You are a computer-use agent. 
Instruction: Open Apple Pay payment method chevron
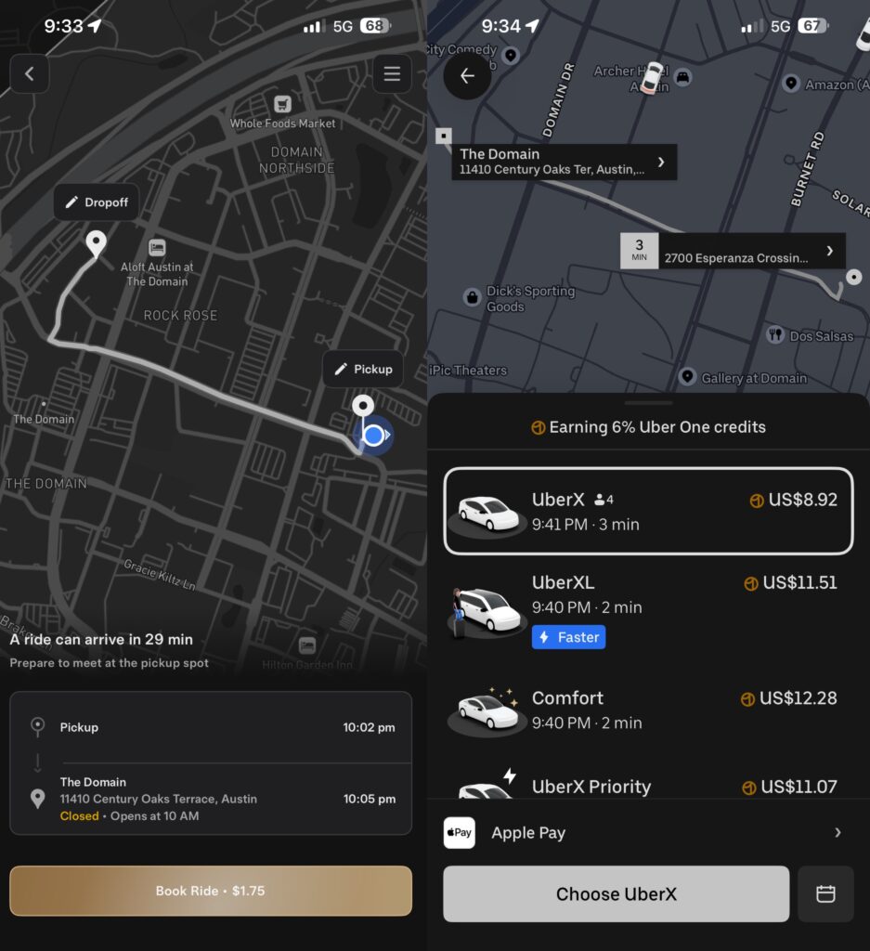pyautogui.click(x=838, y=833)
